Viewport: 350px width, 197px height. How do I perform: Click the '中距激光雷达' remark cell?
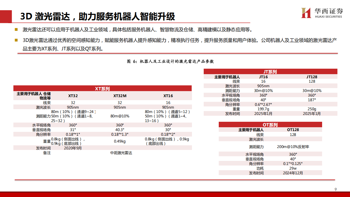point(121,153)
